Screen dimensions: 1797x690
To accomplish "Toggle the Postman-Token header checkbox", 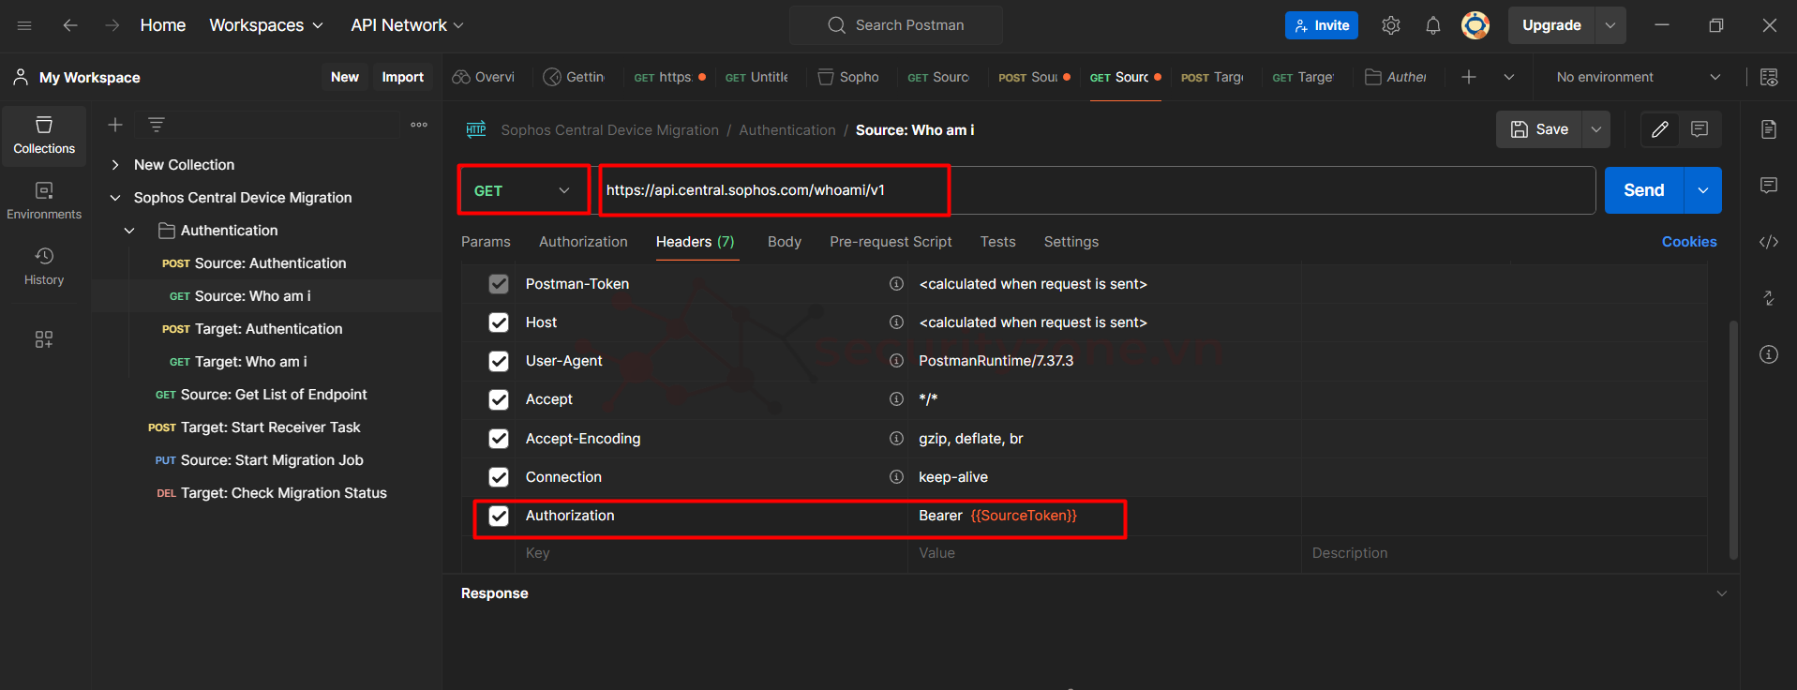I will coord(499,284).
